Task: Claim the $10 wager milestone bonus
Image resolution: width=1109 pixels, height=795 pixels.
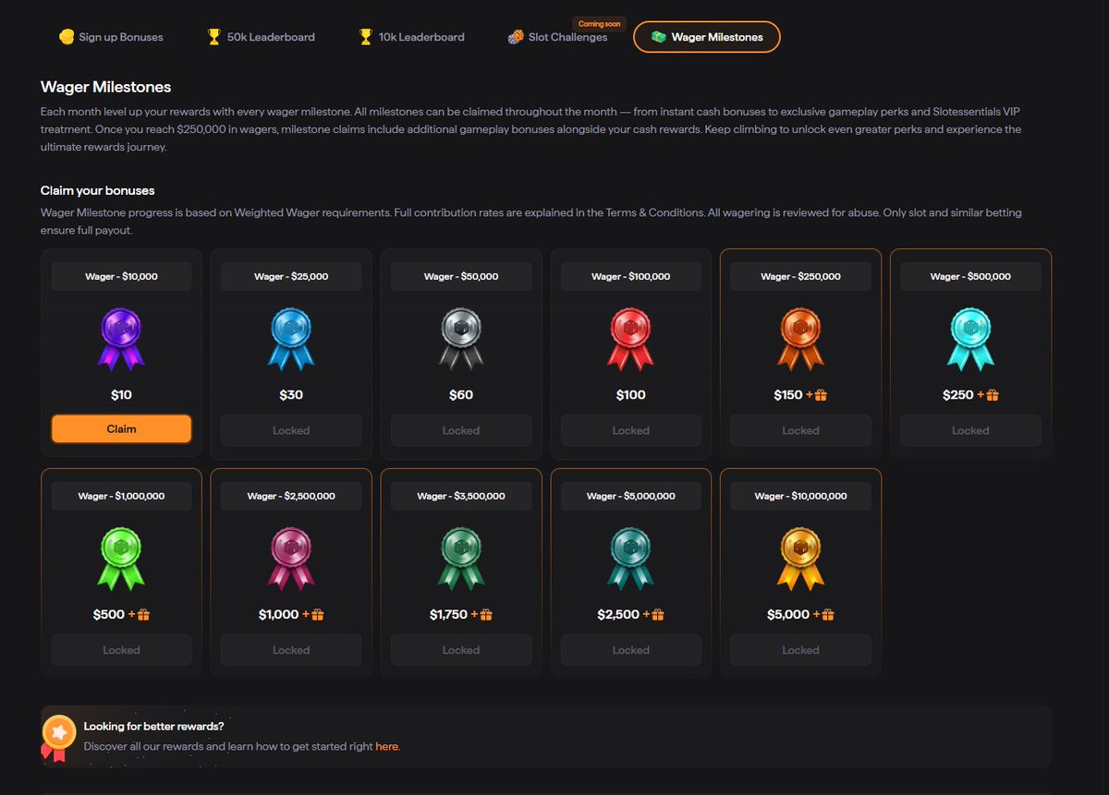Action: click(121, 428)
